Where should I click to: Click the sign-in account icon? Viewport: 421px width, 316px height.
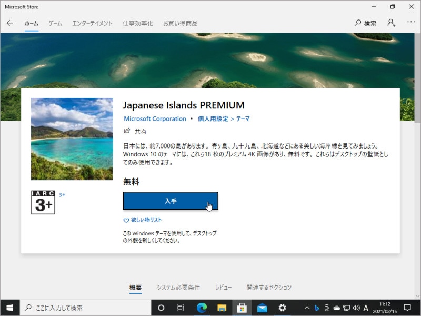390,23
